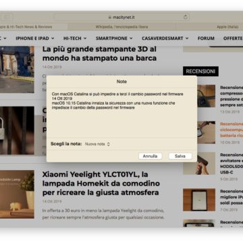The width and height of the screenshot is (243, 243).
Task: Expand the IPHONE E IPAD menu
Action: (x=35, y=38)
